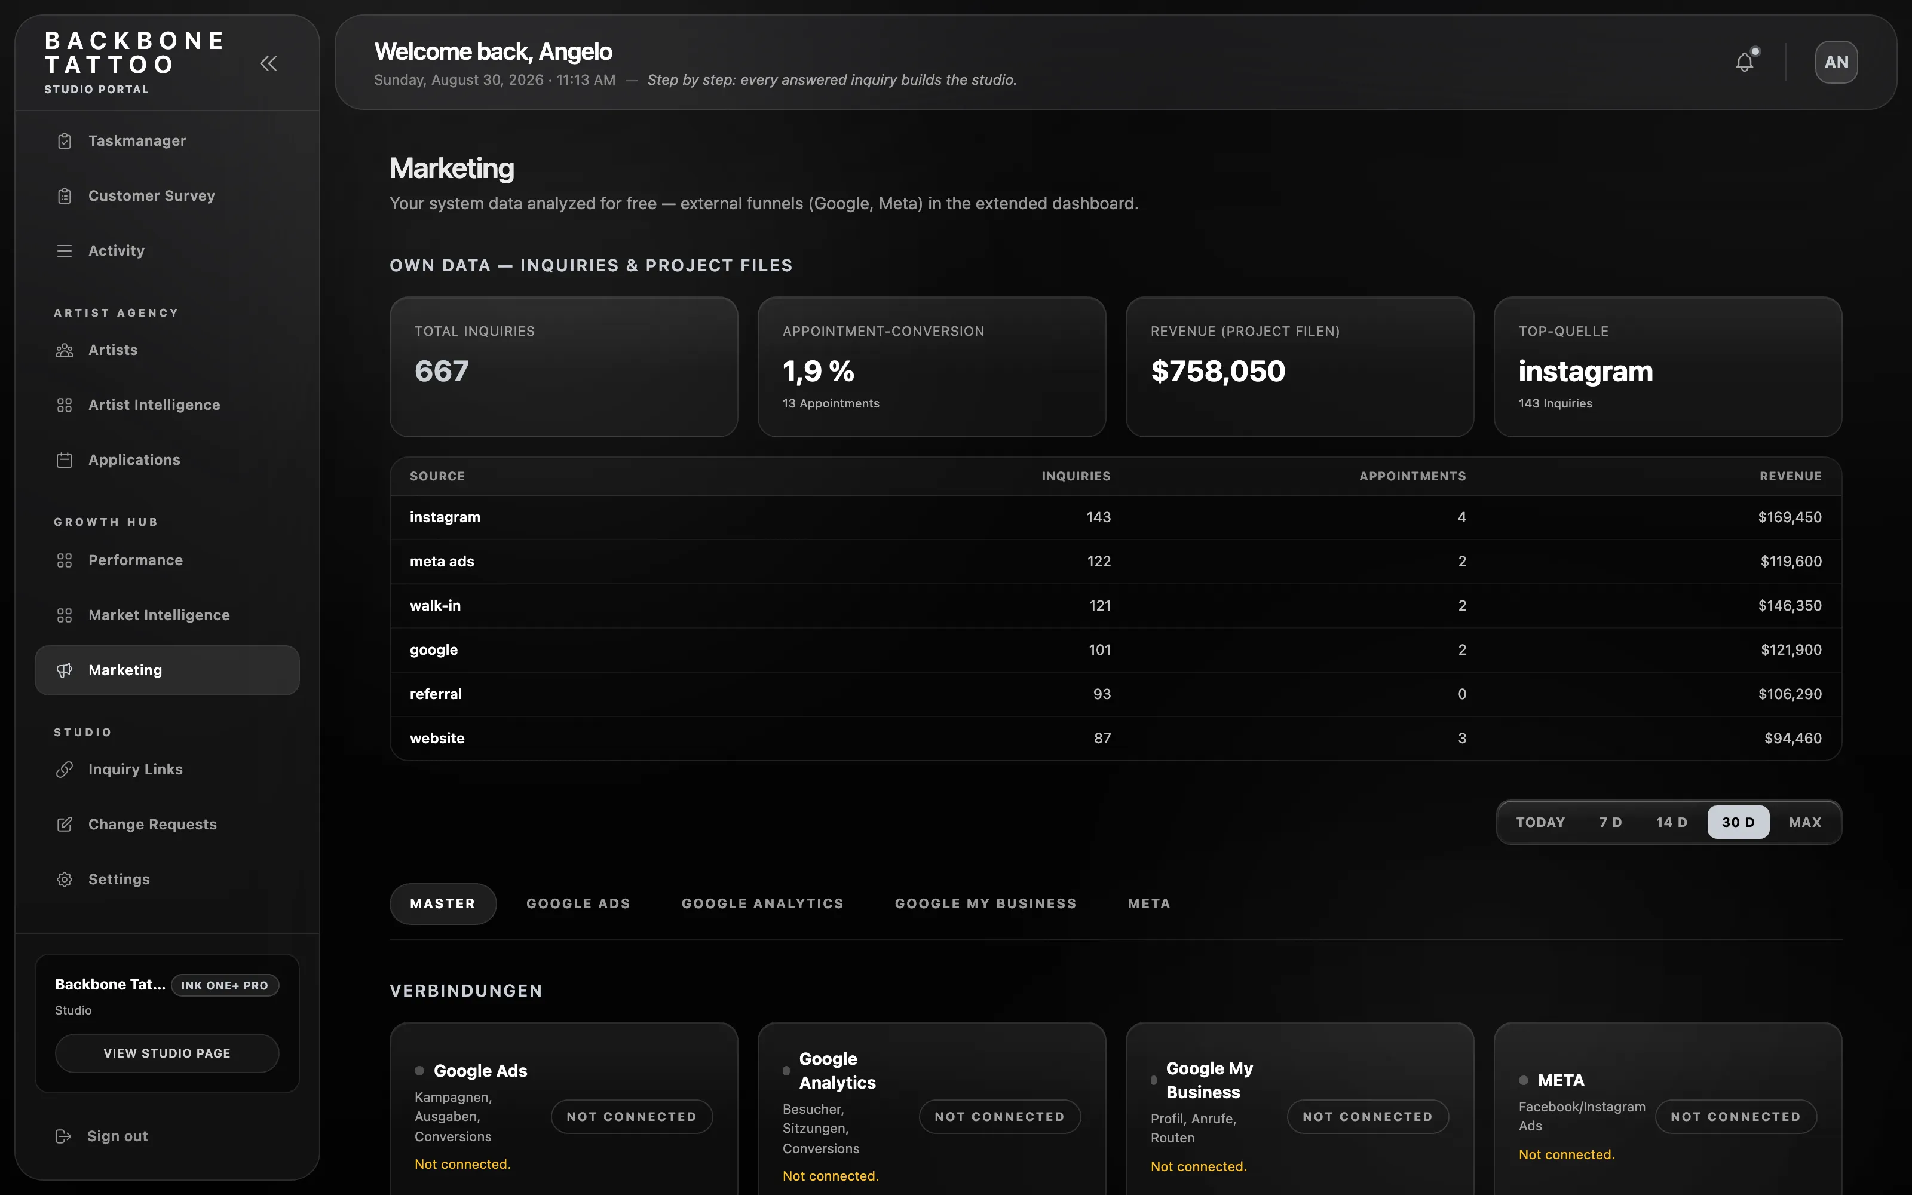Click NOT CONNECTED on Google Ads card
1912x1195 pixels.
click(632, 1117)
